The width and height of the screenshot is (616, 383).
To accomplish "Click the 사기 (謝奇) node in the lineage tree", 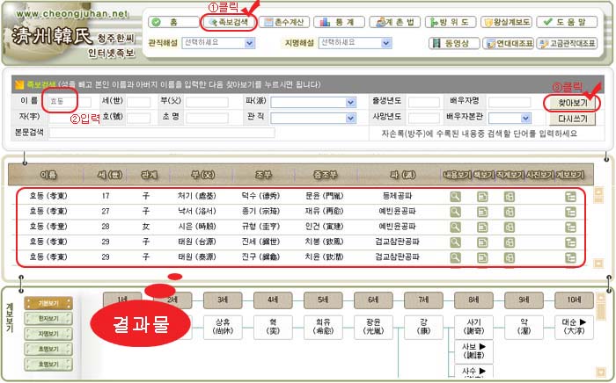I will tap(474, 322).
